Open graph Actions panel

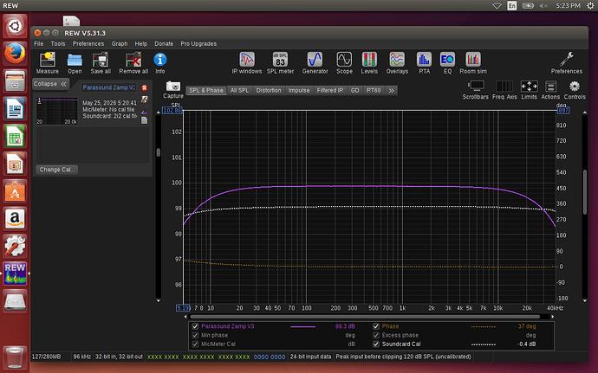point(550,90)
